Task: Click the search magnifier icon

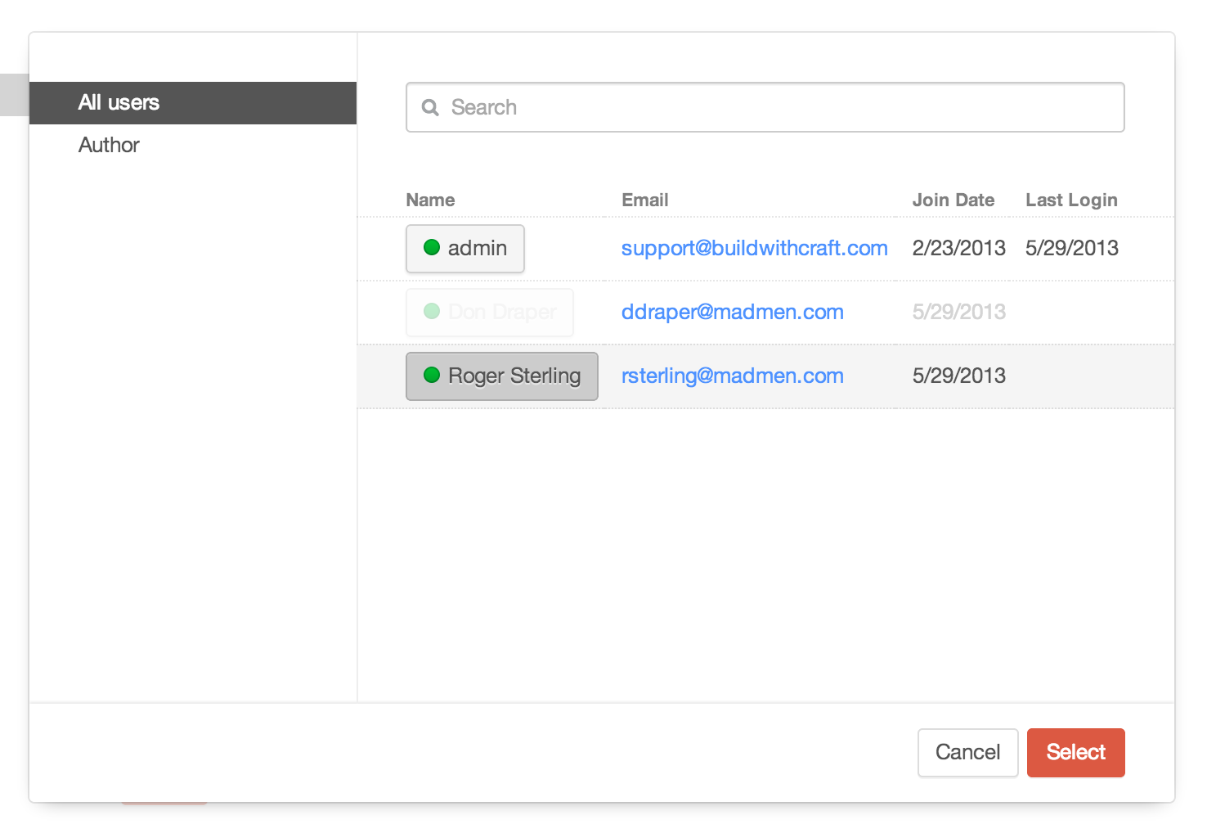Action: [x=431, y=107]
